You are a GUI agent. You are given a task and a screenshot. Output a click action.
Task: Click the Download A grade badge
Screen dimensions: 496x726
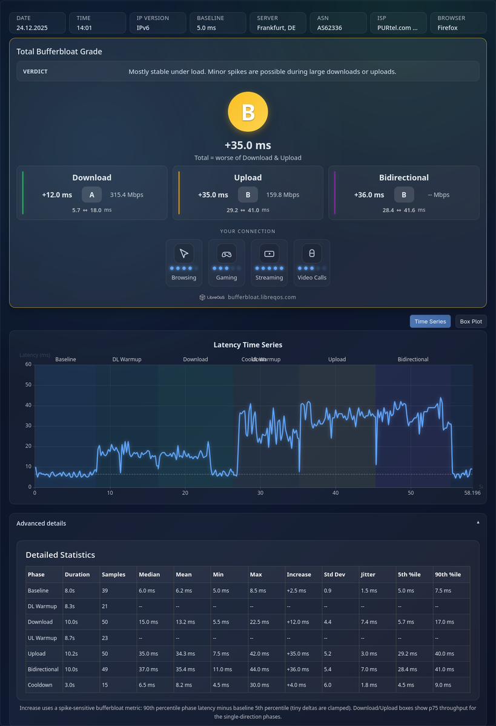pyautogui.click(x=91, y=195)
